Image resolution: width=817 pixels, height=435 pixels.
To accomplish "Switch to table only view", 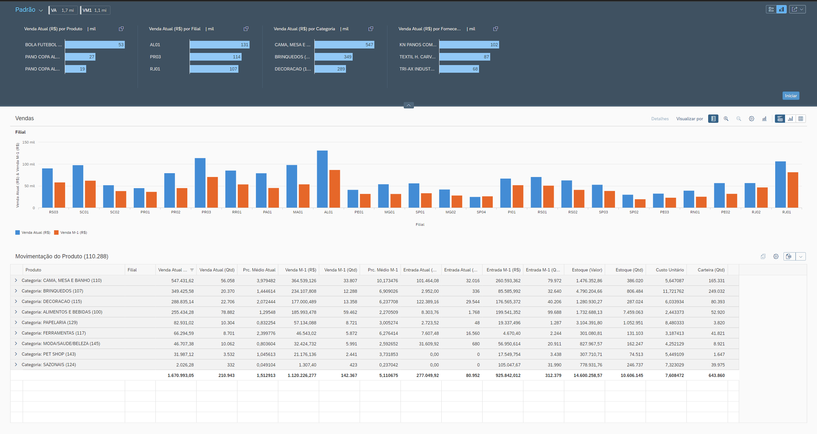I will [800, 119].
